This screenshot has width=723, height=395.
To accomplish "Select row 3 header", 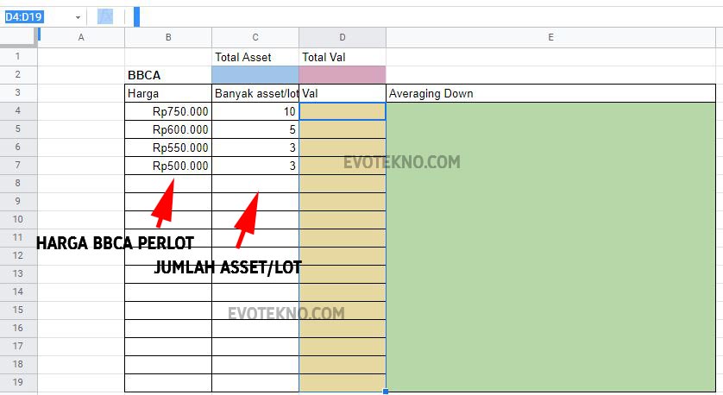I will point(18,93).
